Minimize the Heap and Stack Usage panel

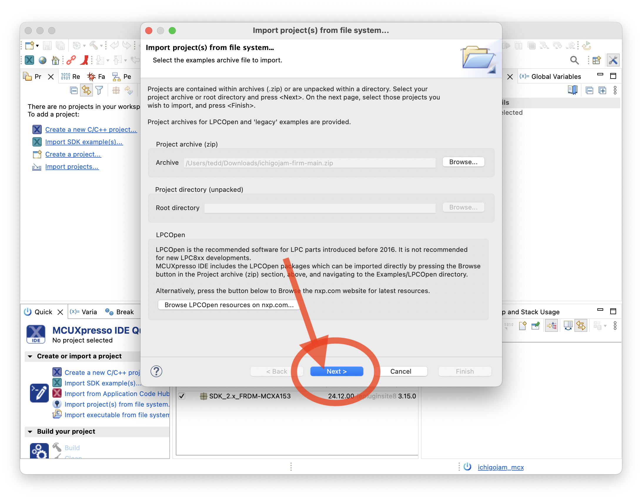tap(600, 310)
